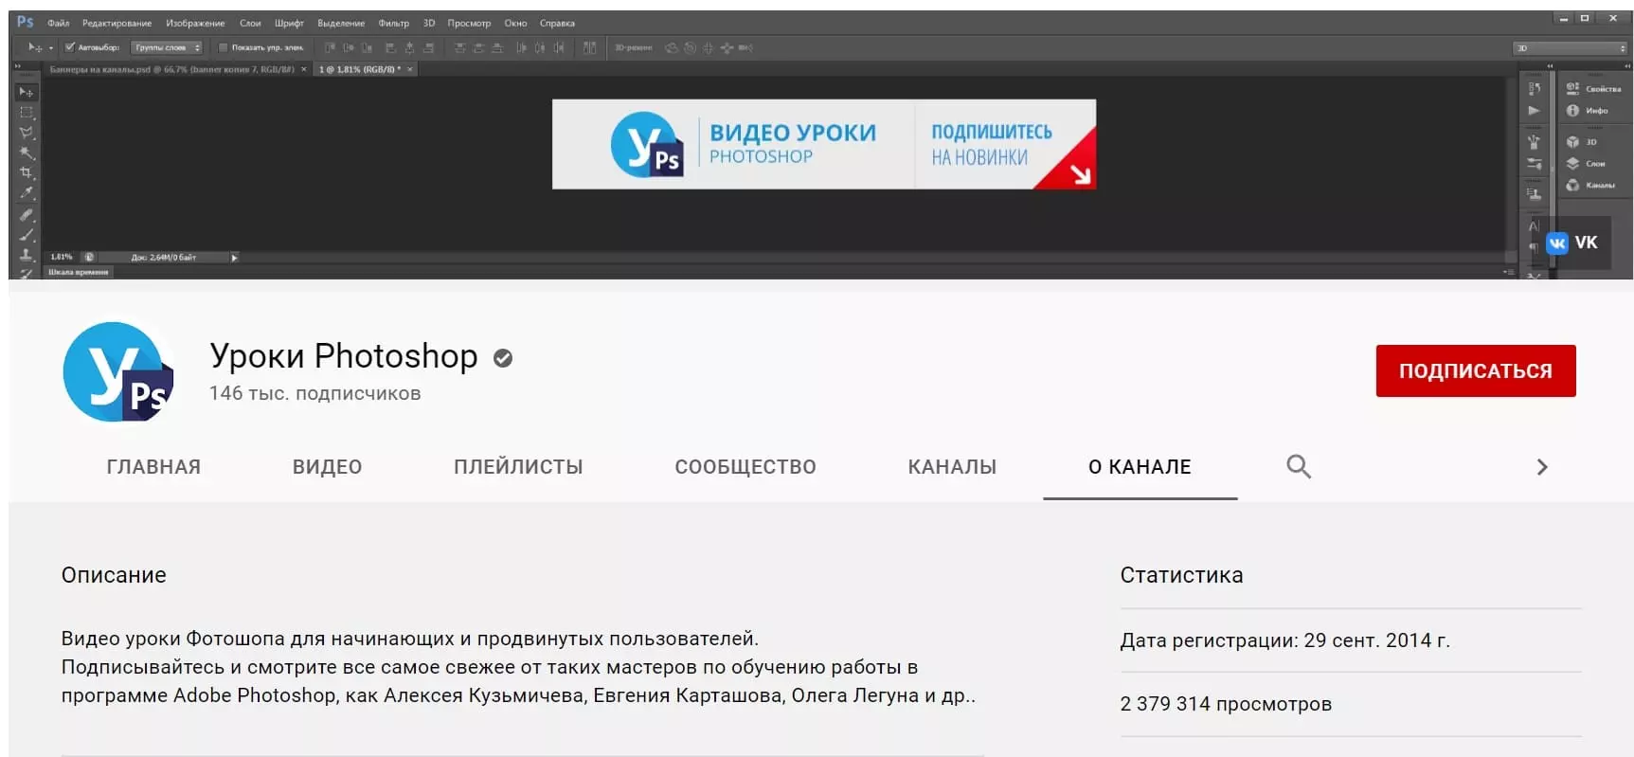The width and height of the screenshot is (1634, 757).
Task: Switch to the ВИДЕО tab
Action: 327,467
